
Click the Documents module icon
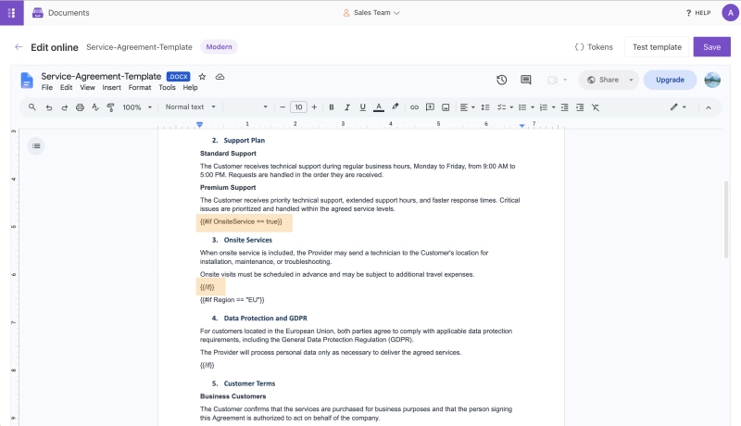[x=37, y=13]
